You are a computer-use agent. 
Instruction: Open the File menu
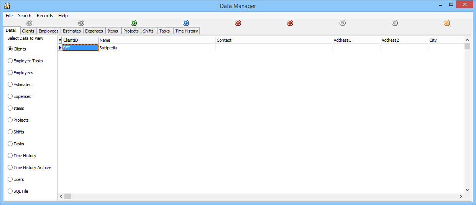9,16
